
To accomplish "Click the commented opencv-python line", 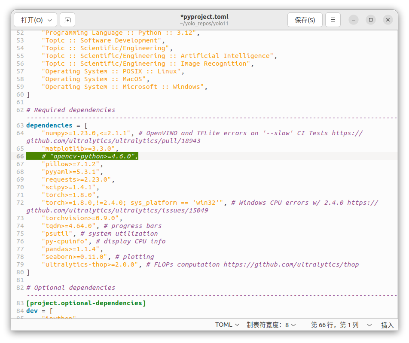I will pos(90,156).
